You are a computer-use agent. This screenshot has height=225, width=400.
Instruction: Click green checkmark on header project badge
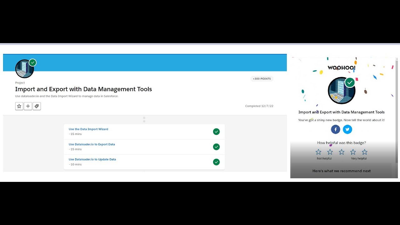pyautogui.click(x=32, y=62)
